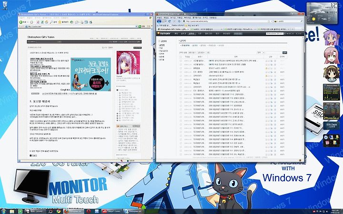The height and width of the screenshot is (214, 343).
Task: Open the Help (도움말) menu in Firefox
Action: click(x=213, y=18)
